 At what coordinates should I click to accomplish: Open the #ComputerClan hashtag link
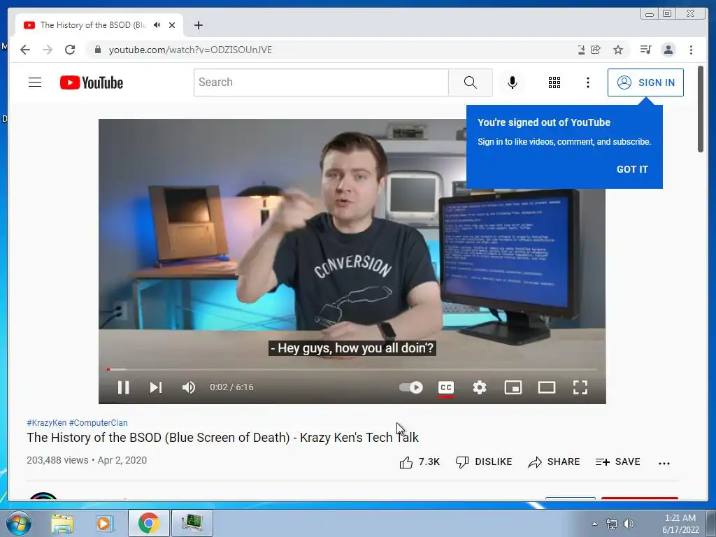tap(98, 423)
